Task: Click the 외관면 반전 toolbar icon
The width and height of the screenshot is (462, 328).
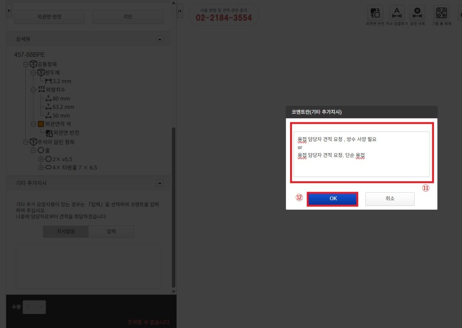Action: (x=374, y=13)
